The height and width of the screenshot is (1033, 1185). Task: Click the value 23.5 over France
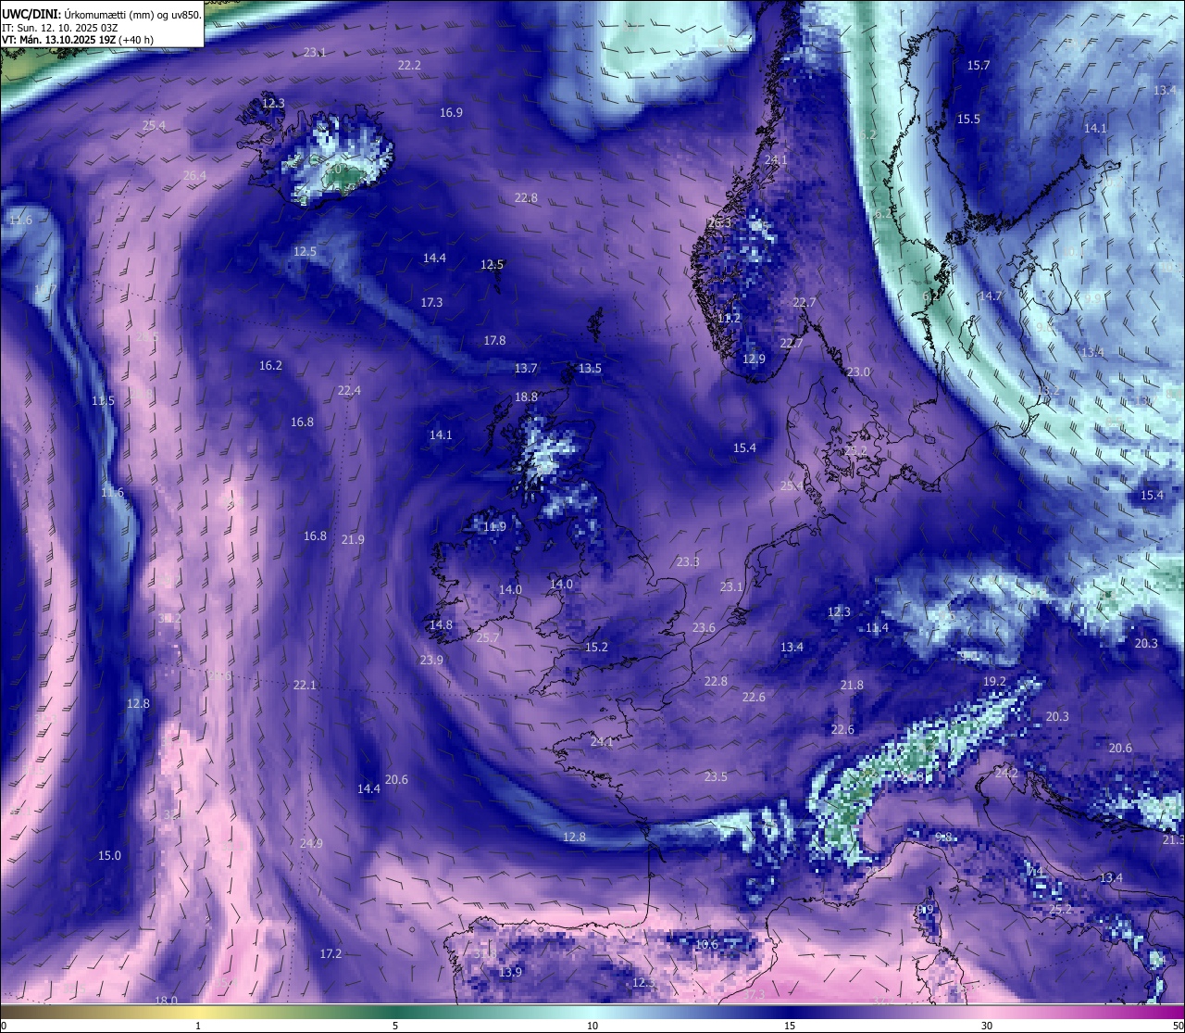pyautogui.click(x=716, y=776)
